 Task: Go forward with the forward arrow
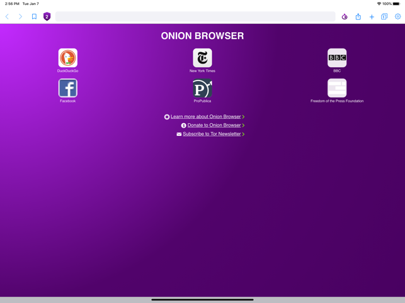coord(20,17)
